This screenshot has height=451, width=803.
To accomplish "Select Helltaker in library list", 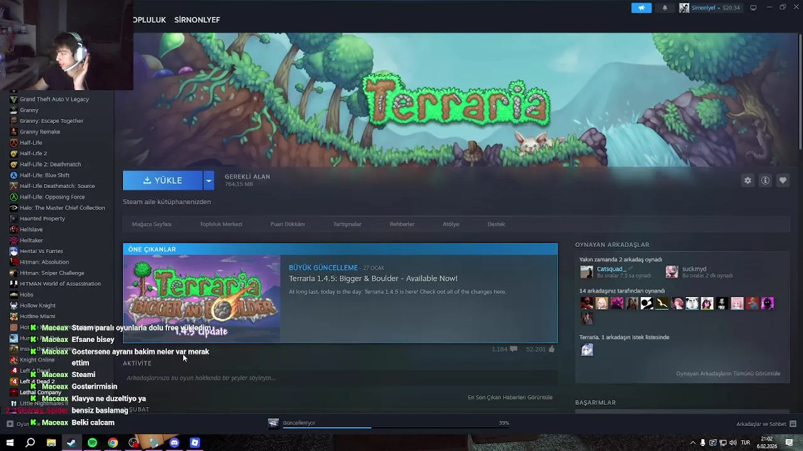I will 31,241.
